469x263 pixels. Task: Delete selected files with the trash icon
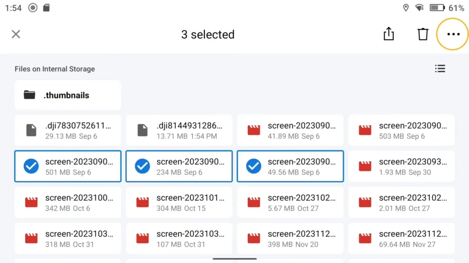click(x=423, y=34)
